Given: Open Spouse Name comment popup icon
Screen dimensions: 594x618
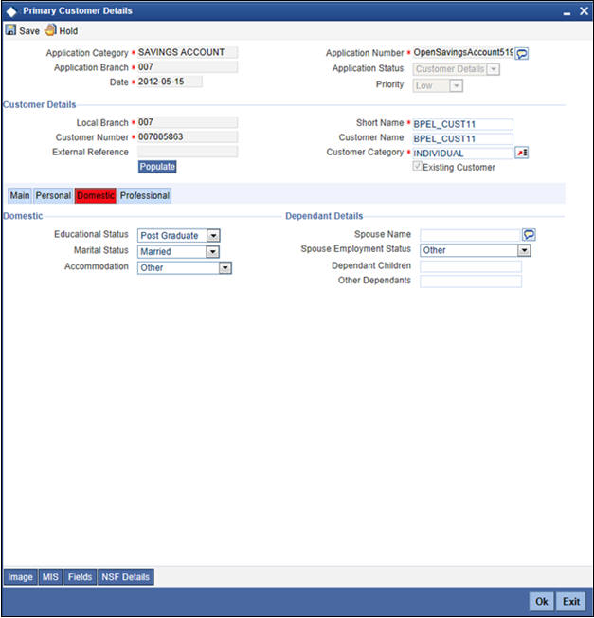Looking at the screenshot, I should [x=529, y=235].
